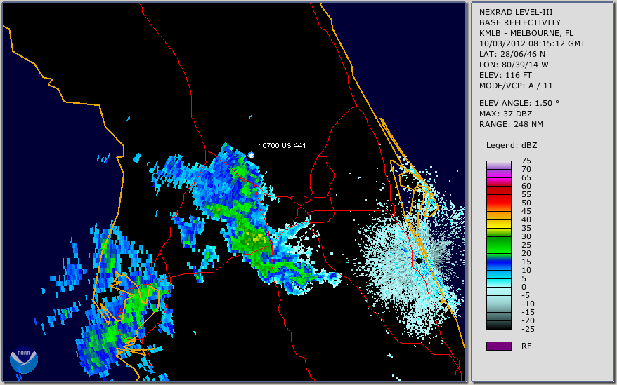Click the 'KMLB - MELBOURNE, FL' station line
Viewport: 617px width, 385px height.
pyautogui.click(x=526, y=33)
